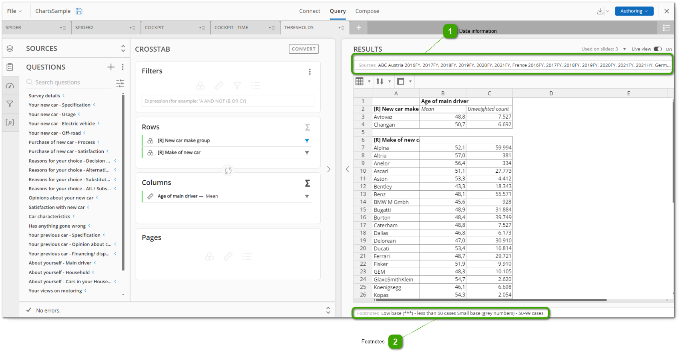The height and width of the screenshot is (353, 683).
Task: Open the filter funnel icon in left sidebar
Action: click(10, 104)
